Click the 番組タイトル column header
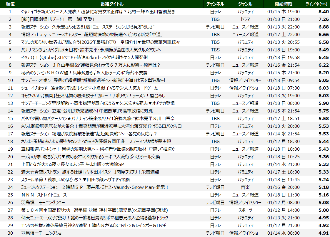This screenshot has width=330, height=237. [112, 4]
